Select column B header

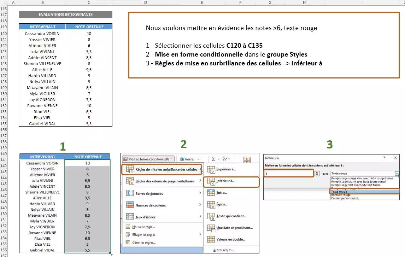tap(42, 2)
